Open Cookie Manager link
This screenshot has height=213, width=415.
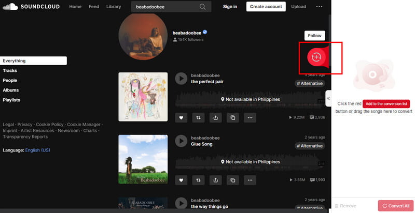point(84,125)
